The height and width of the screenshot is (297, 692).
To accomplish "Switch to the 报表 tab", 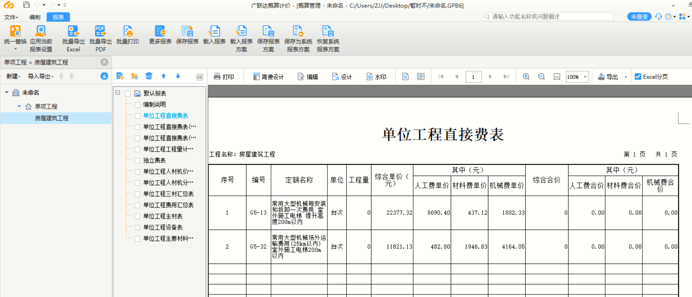I will 58,17.
